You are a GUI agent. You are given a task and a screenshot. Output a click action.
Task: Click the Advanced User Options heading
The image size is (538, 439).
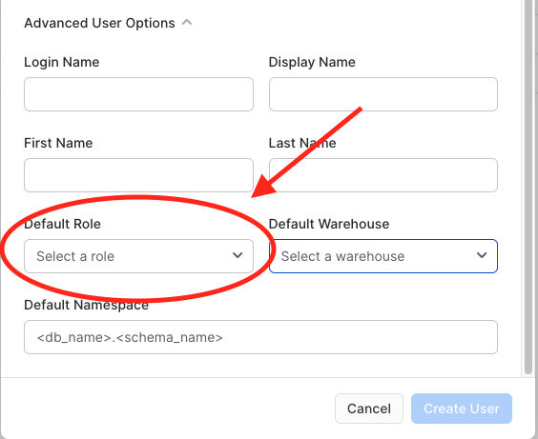tap(99, 23)
